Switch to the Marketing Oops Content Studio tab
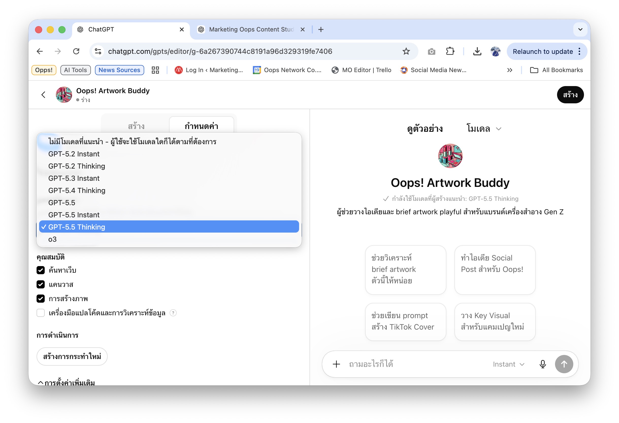Screen dimensions: 619x423 251,29
